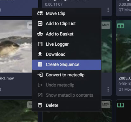Screen dimensions: 131x122
Task: Click the basket icon
Action: pyautogui.click(x=40, y=34)
